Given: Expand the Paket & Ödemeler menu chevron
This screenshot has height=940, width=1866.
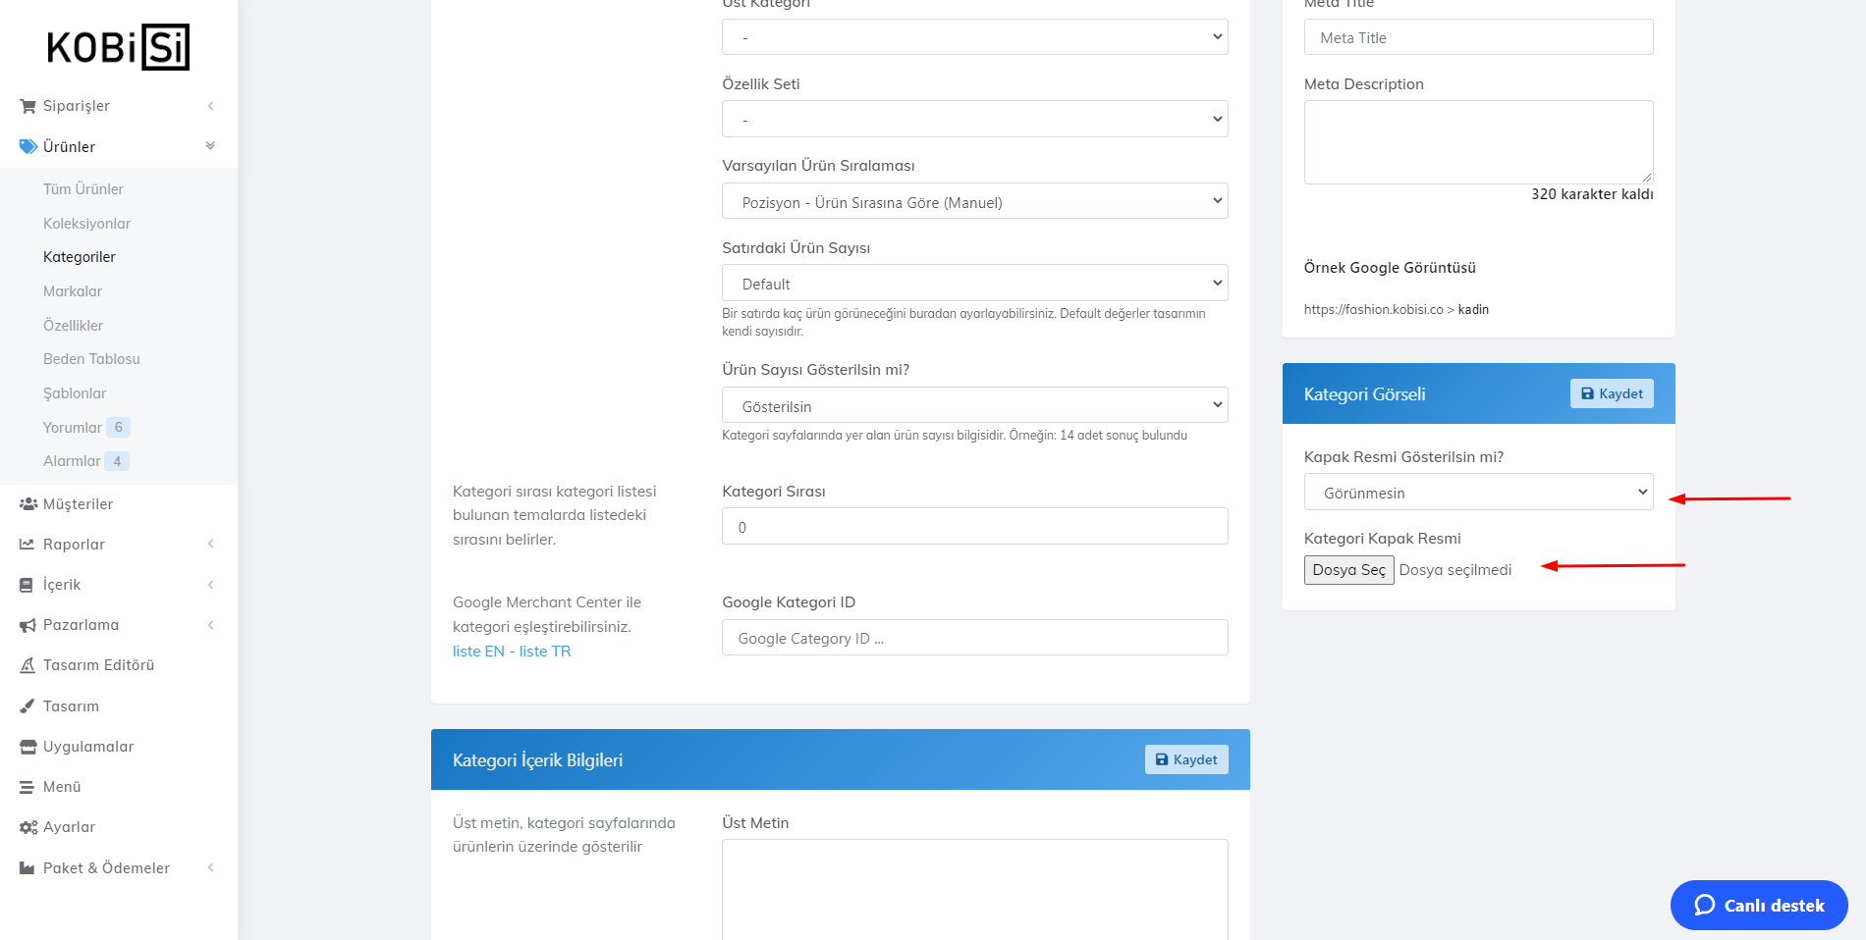Looking at the screenshot, I should tap(210, 867).
